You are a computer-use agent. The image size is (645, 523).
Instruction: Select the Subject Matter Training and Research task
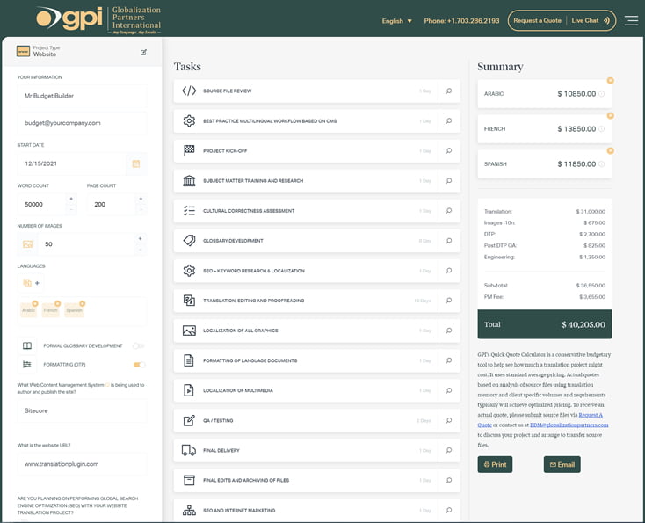pos(316,181)
